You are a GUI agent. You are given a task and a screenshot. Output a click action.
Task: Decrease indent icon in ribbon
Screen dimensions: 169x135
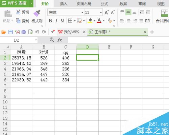(x=142, y=12)
